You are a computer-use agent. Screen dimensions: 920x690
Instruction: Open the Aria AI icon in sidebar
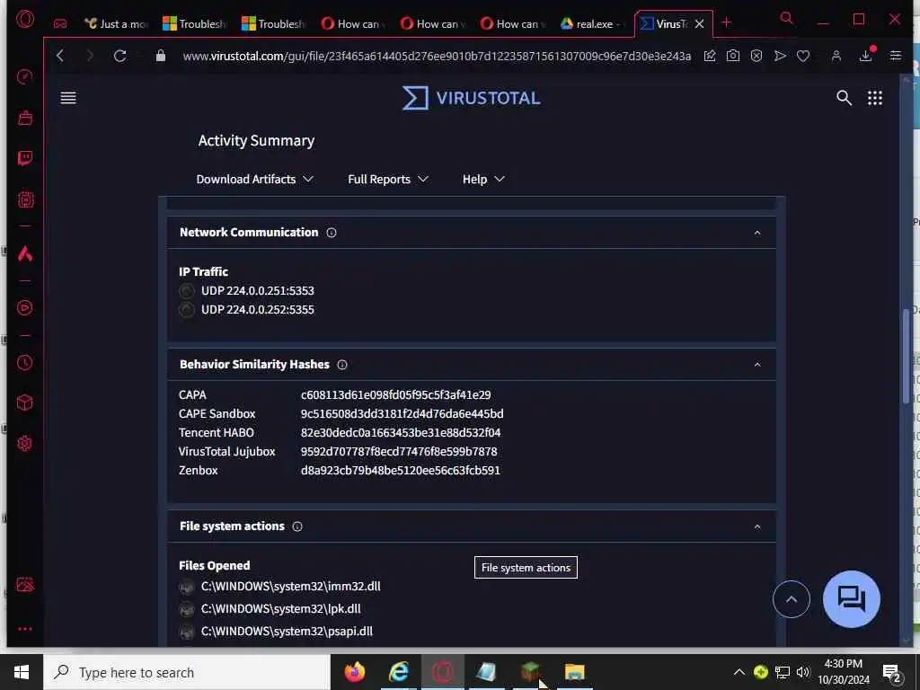tap(25, 253)
